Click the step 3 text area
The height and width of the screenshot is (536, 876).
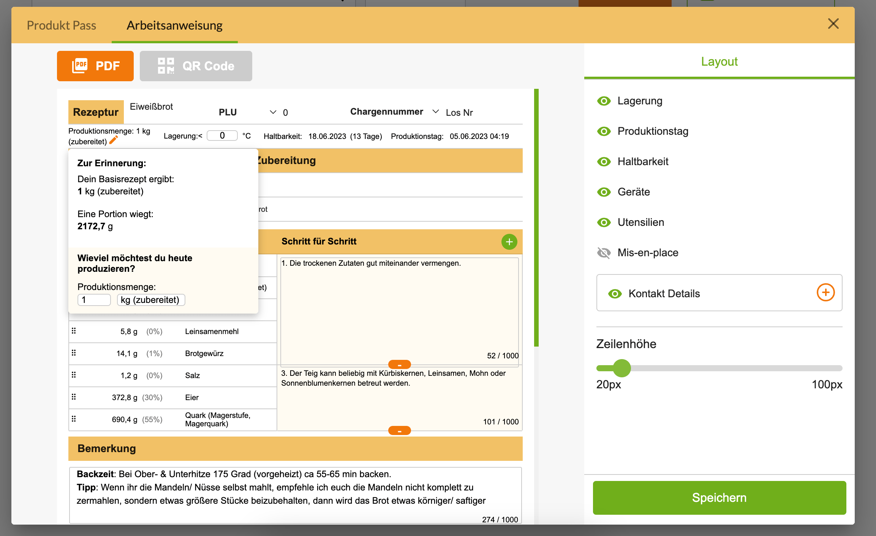point(400,398)
